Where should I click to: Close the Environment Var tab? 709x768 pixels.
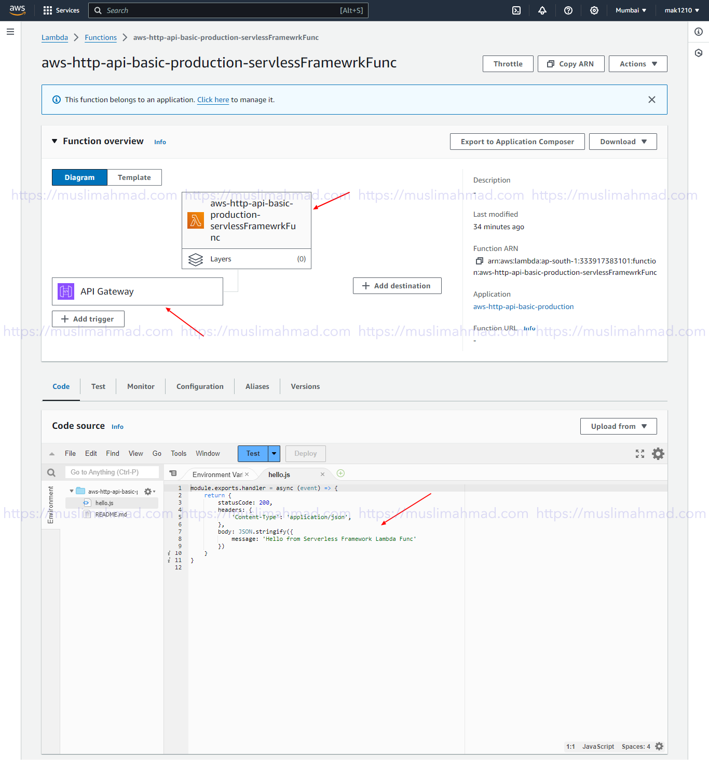click(x=247, y=474)
